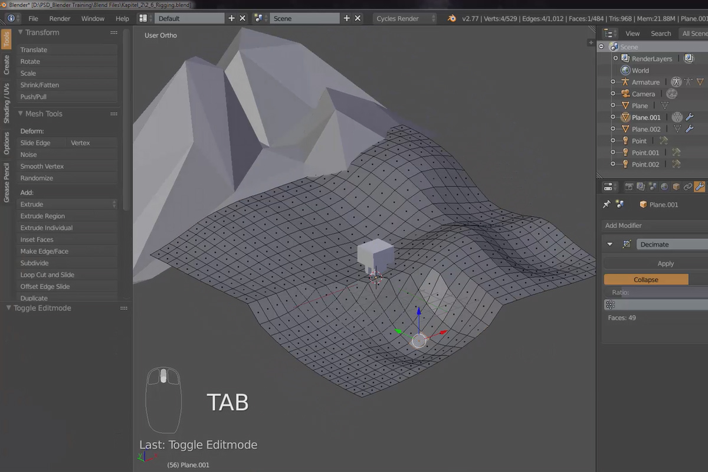Click the Decimate modifier icon
This screenshot has height=472, width=708.
click(x=627, y=244)
